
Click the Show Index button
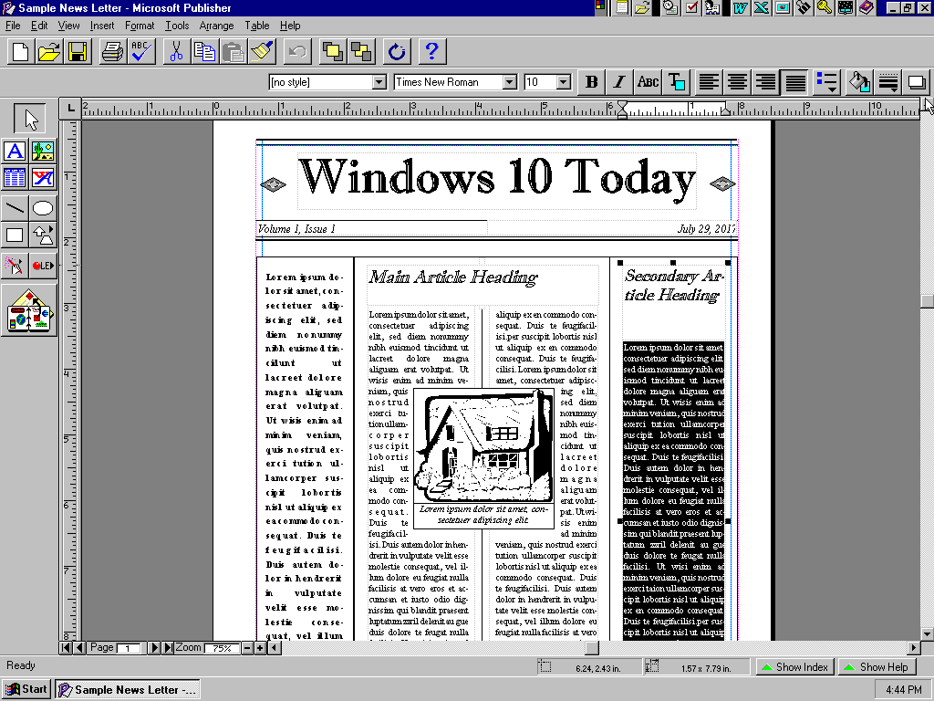(x=794, y=667)
